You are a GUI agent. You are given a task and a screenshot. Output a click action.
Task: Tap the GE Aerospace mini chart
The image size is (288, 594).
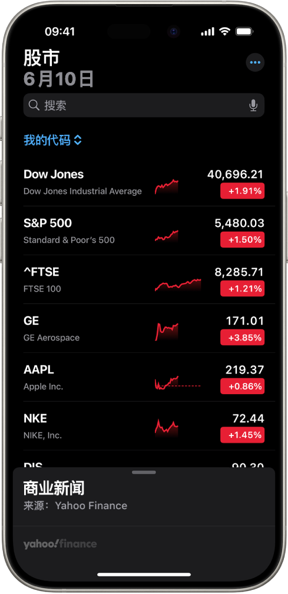click(x=167, y=331)
